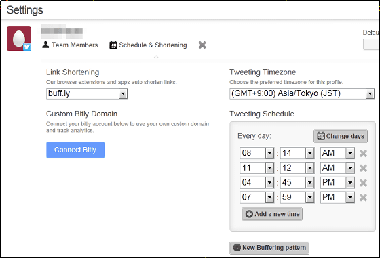Click the egg profile avatar
The image size is (380, 258).
click(x=19, y=39)
